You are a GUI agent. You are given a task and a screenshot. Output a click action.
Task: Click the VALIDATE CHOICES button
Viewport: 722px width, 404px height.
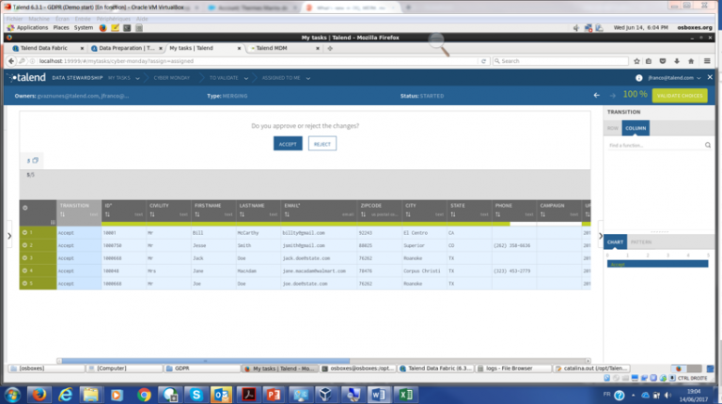(680, 96)
